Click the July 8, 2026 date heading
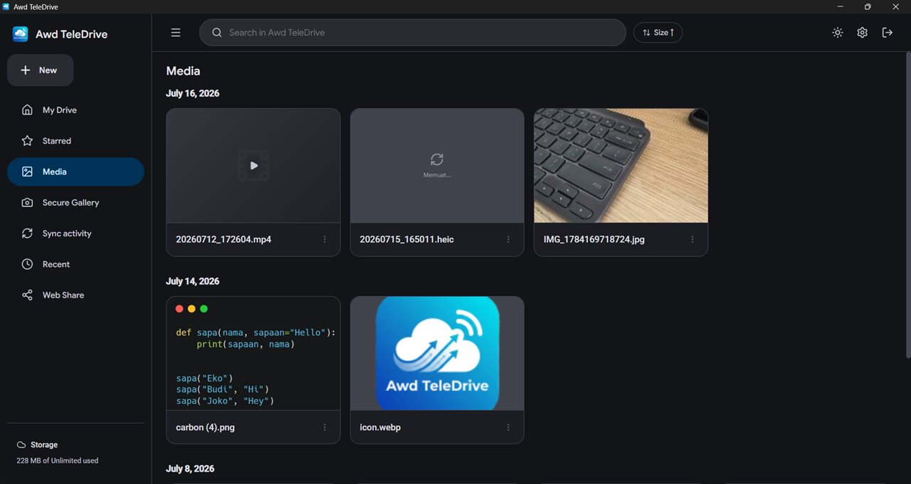 click(x=190, y=469)
